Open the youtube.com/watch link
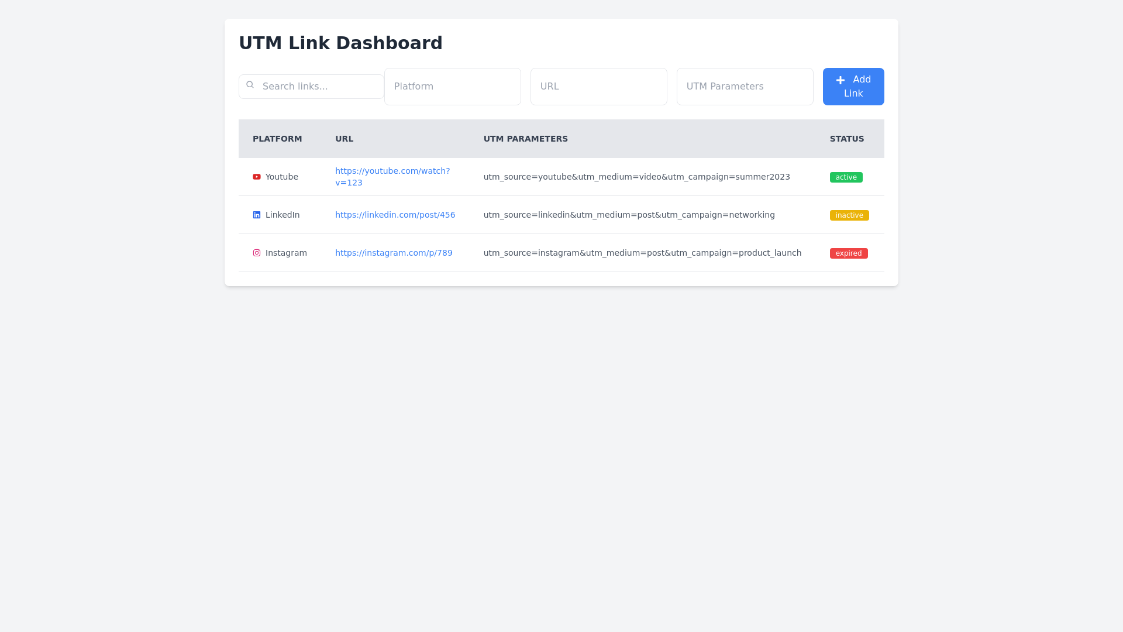The height and width of the screenshot is (632, 1123). 392,171
